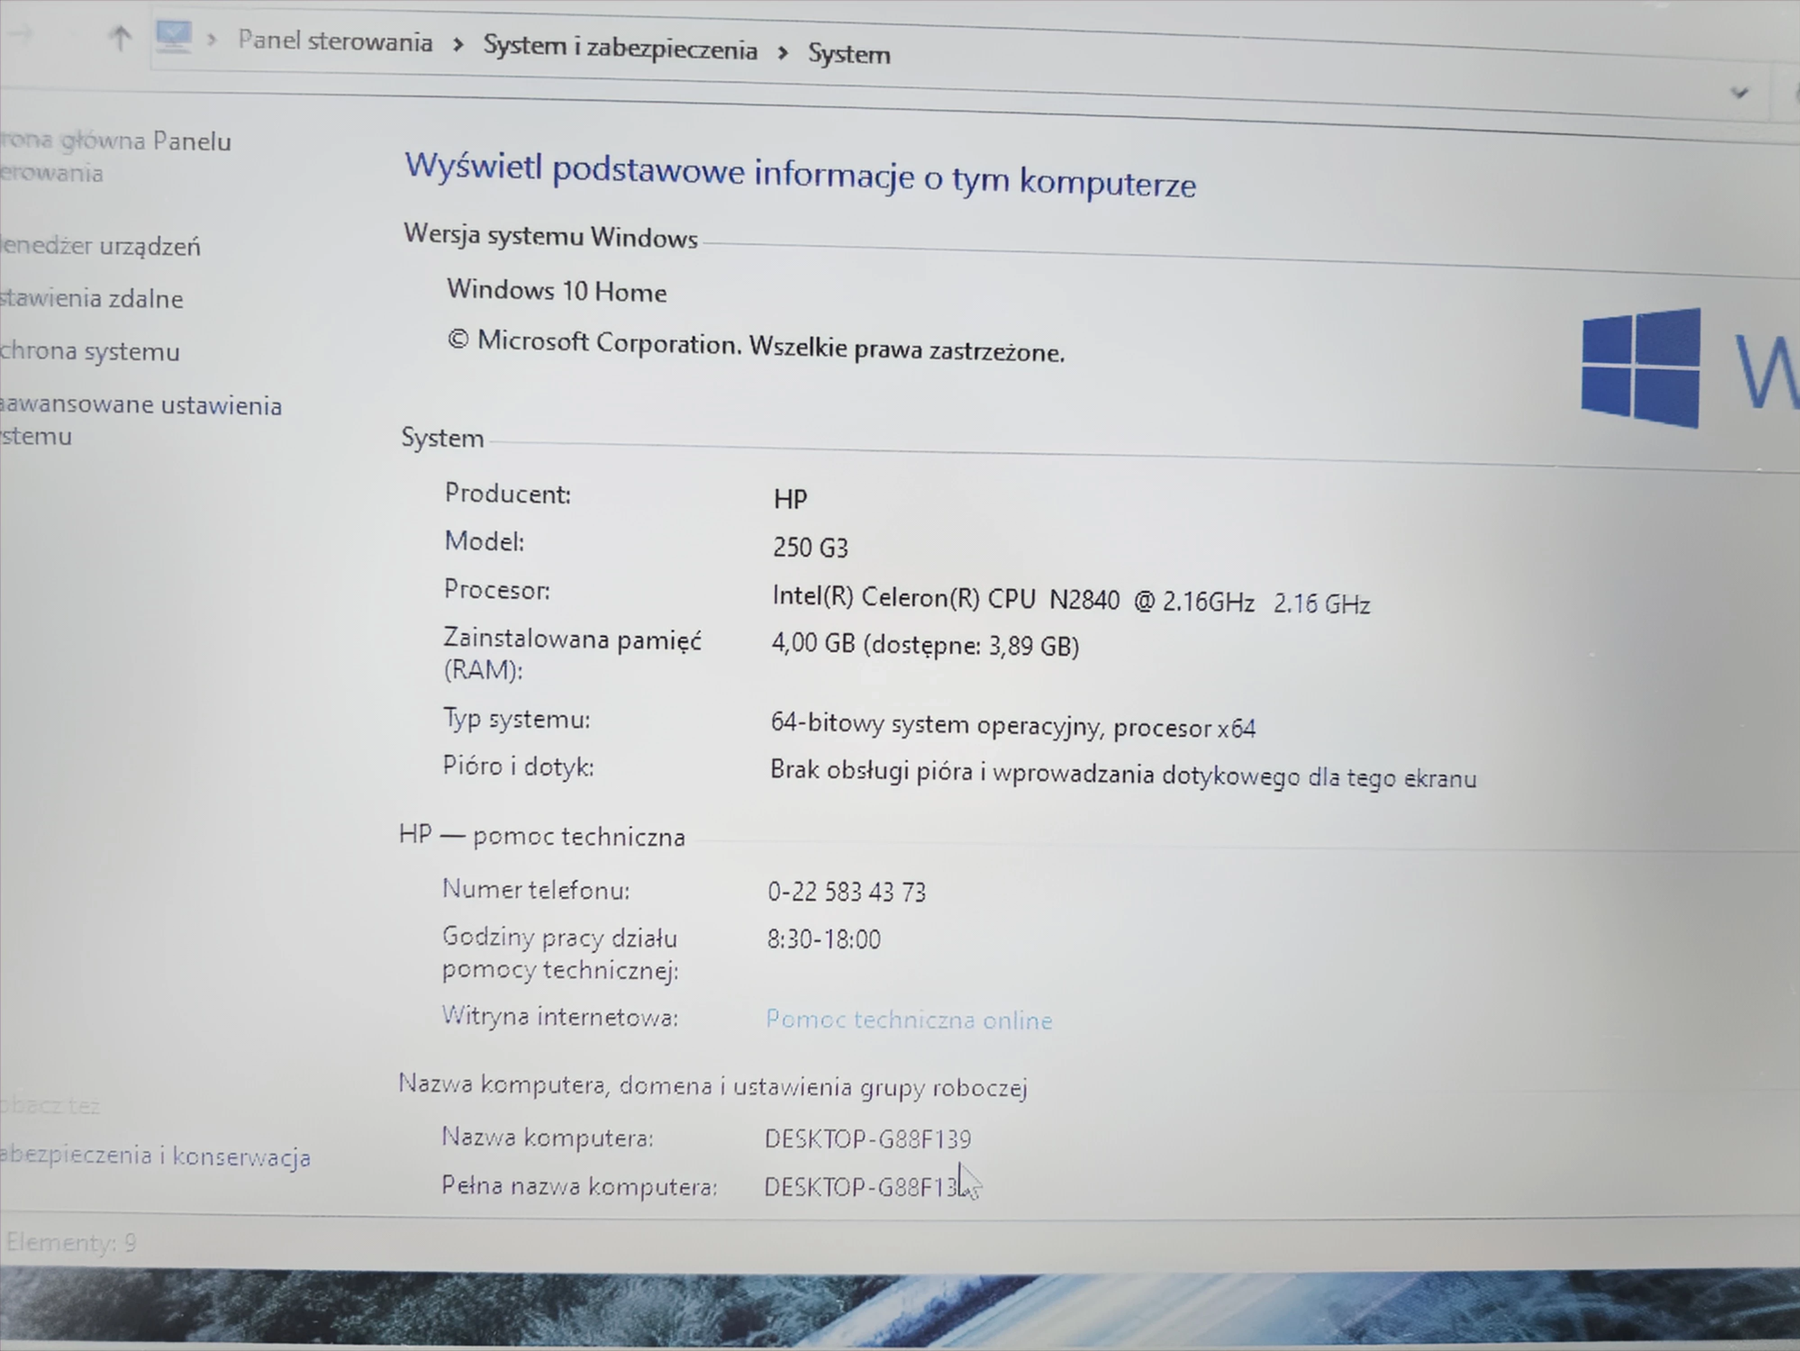
Task: Open Ochrona systemu link
Action: (x=90, y=352)
